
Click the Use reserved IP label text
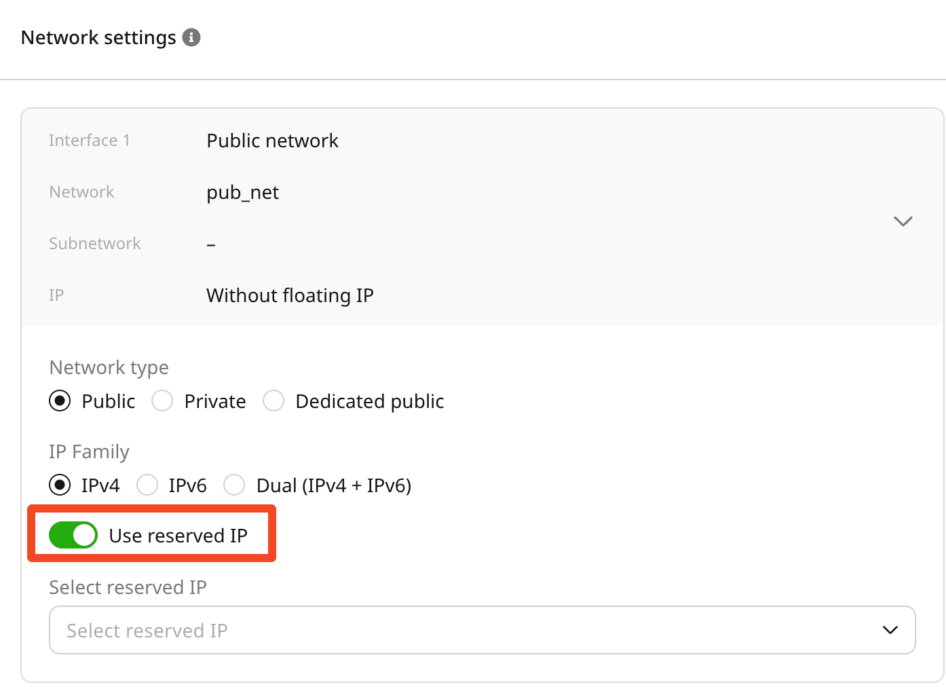[x=178, y=536]
